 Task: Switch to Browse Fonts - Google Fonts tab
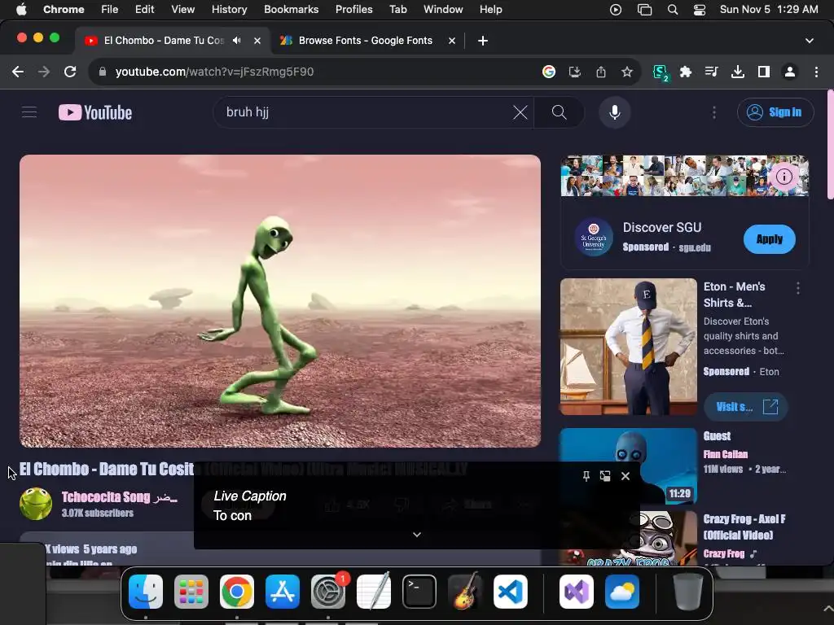[x=366, y=41]
